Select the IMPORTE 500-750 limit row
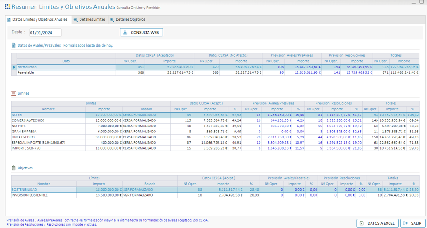The width and height of the screenshot is (427, 228). 215,148
